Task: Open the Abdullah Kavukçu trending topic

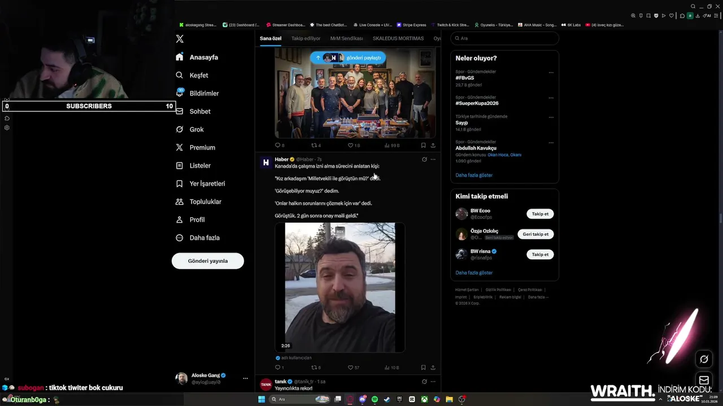Action: point(476,148)
